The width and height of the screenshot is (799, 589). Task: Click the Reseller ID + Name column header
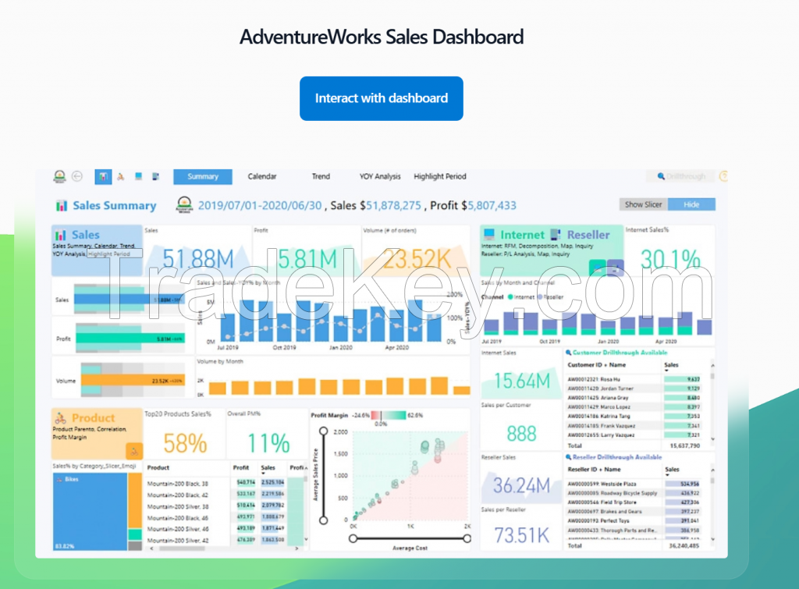coord(594,470)
